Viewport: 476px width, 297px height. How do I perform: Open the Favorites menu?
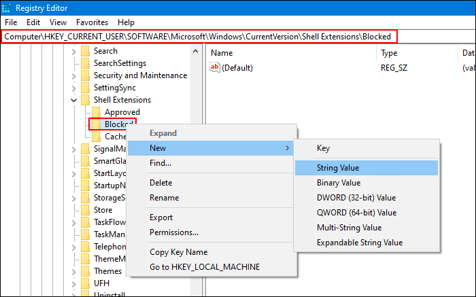pyautogui.click(x=92, y=22)
